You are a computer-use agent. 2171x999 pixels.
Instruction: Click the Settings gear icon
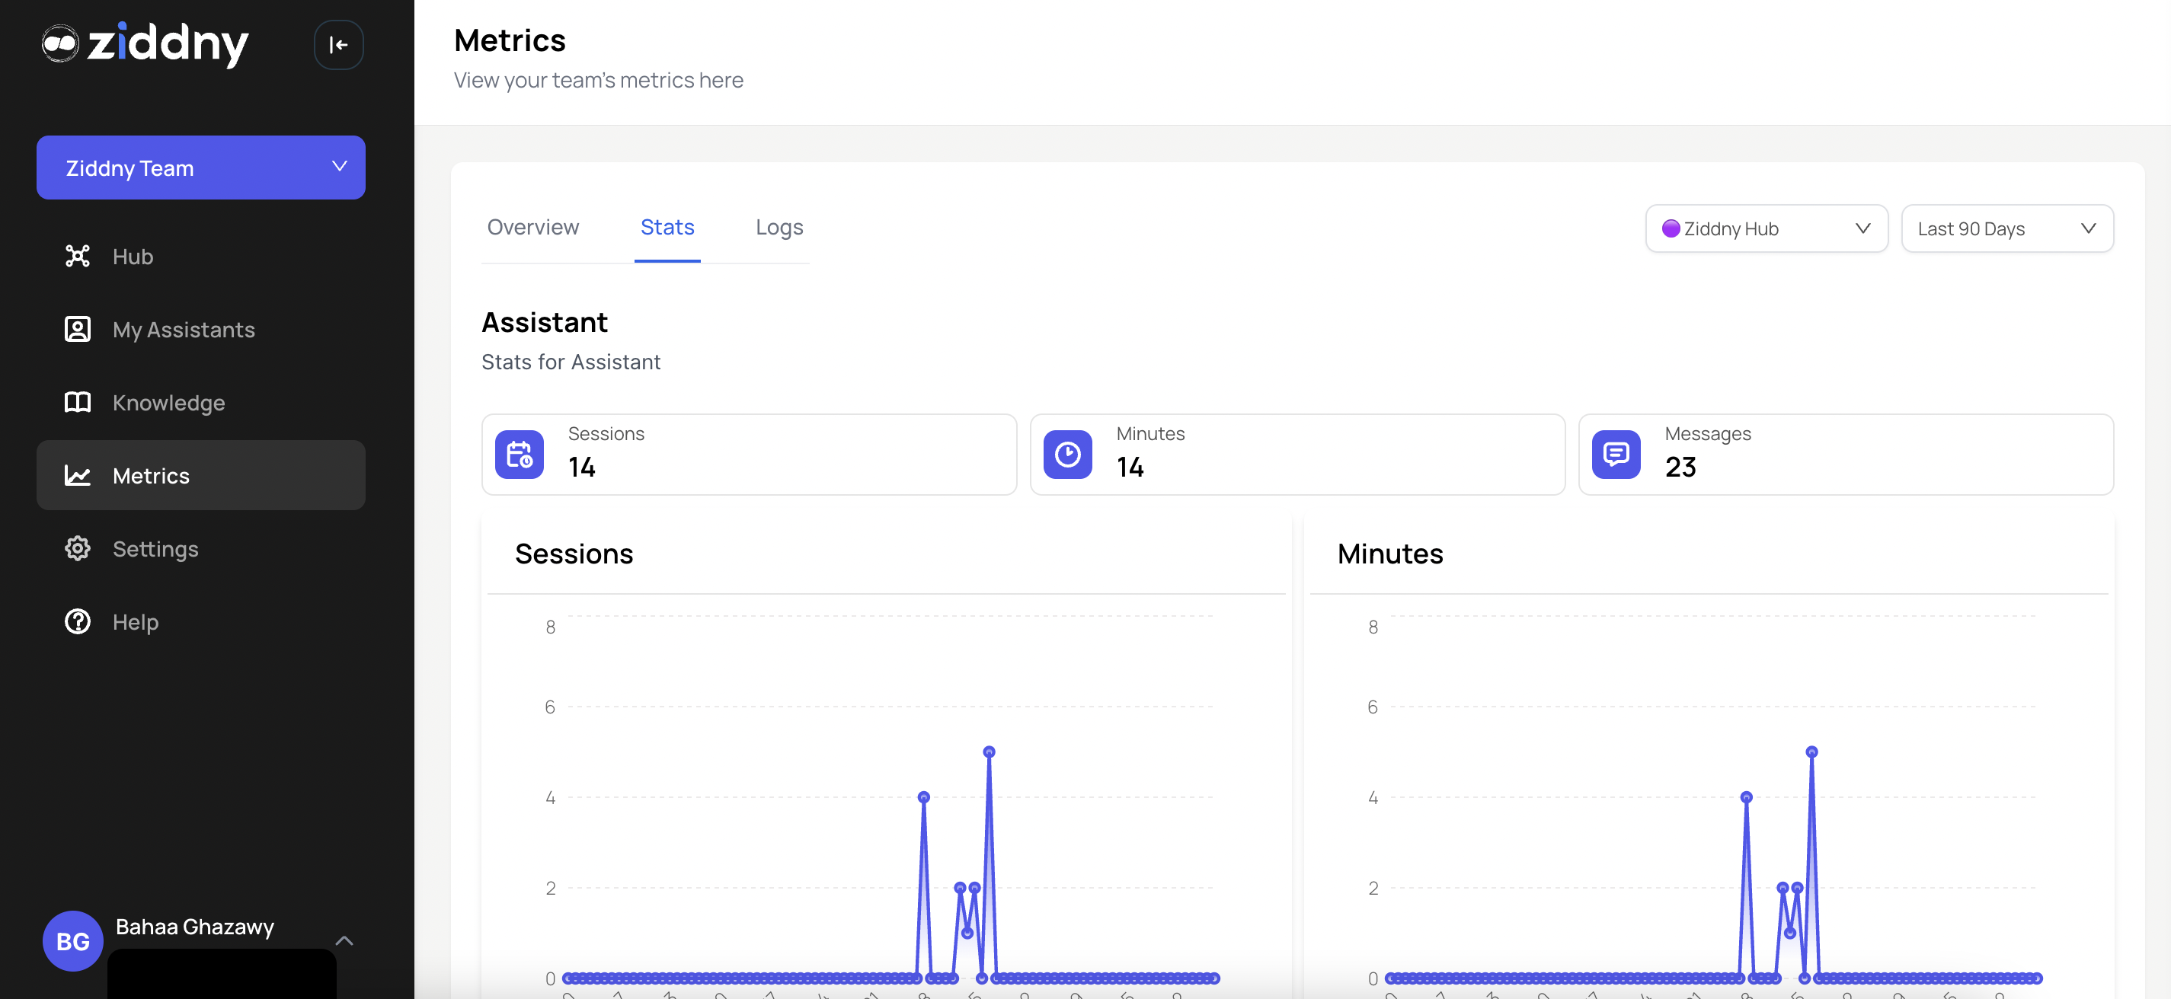[78, 548]
